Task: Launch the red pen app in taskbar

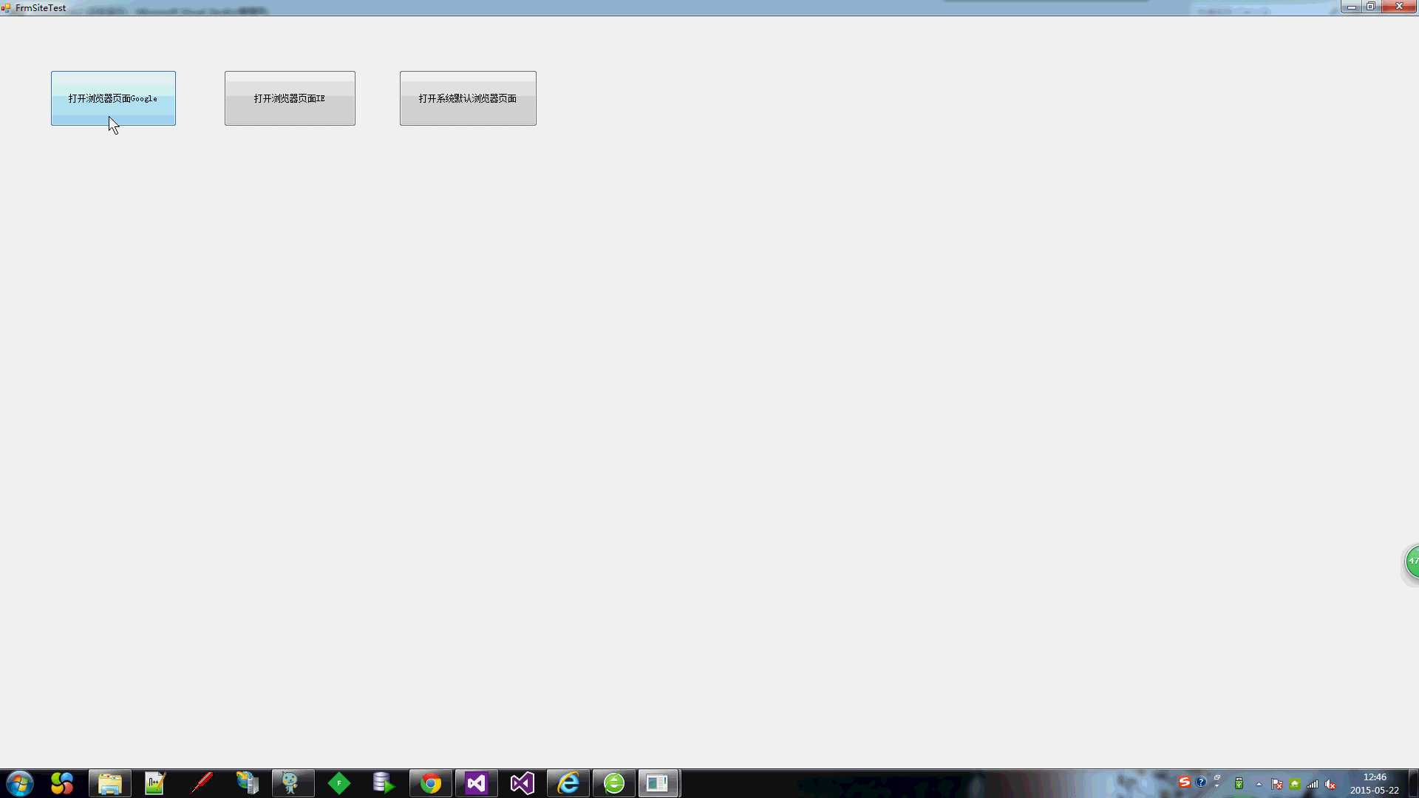Action: pos(201,783)
